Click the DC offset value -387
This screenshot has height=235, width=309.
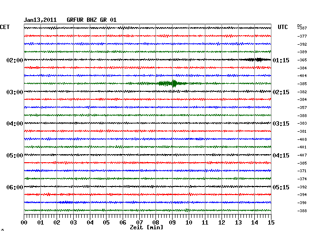point(302,28)
